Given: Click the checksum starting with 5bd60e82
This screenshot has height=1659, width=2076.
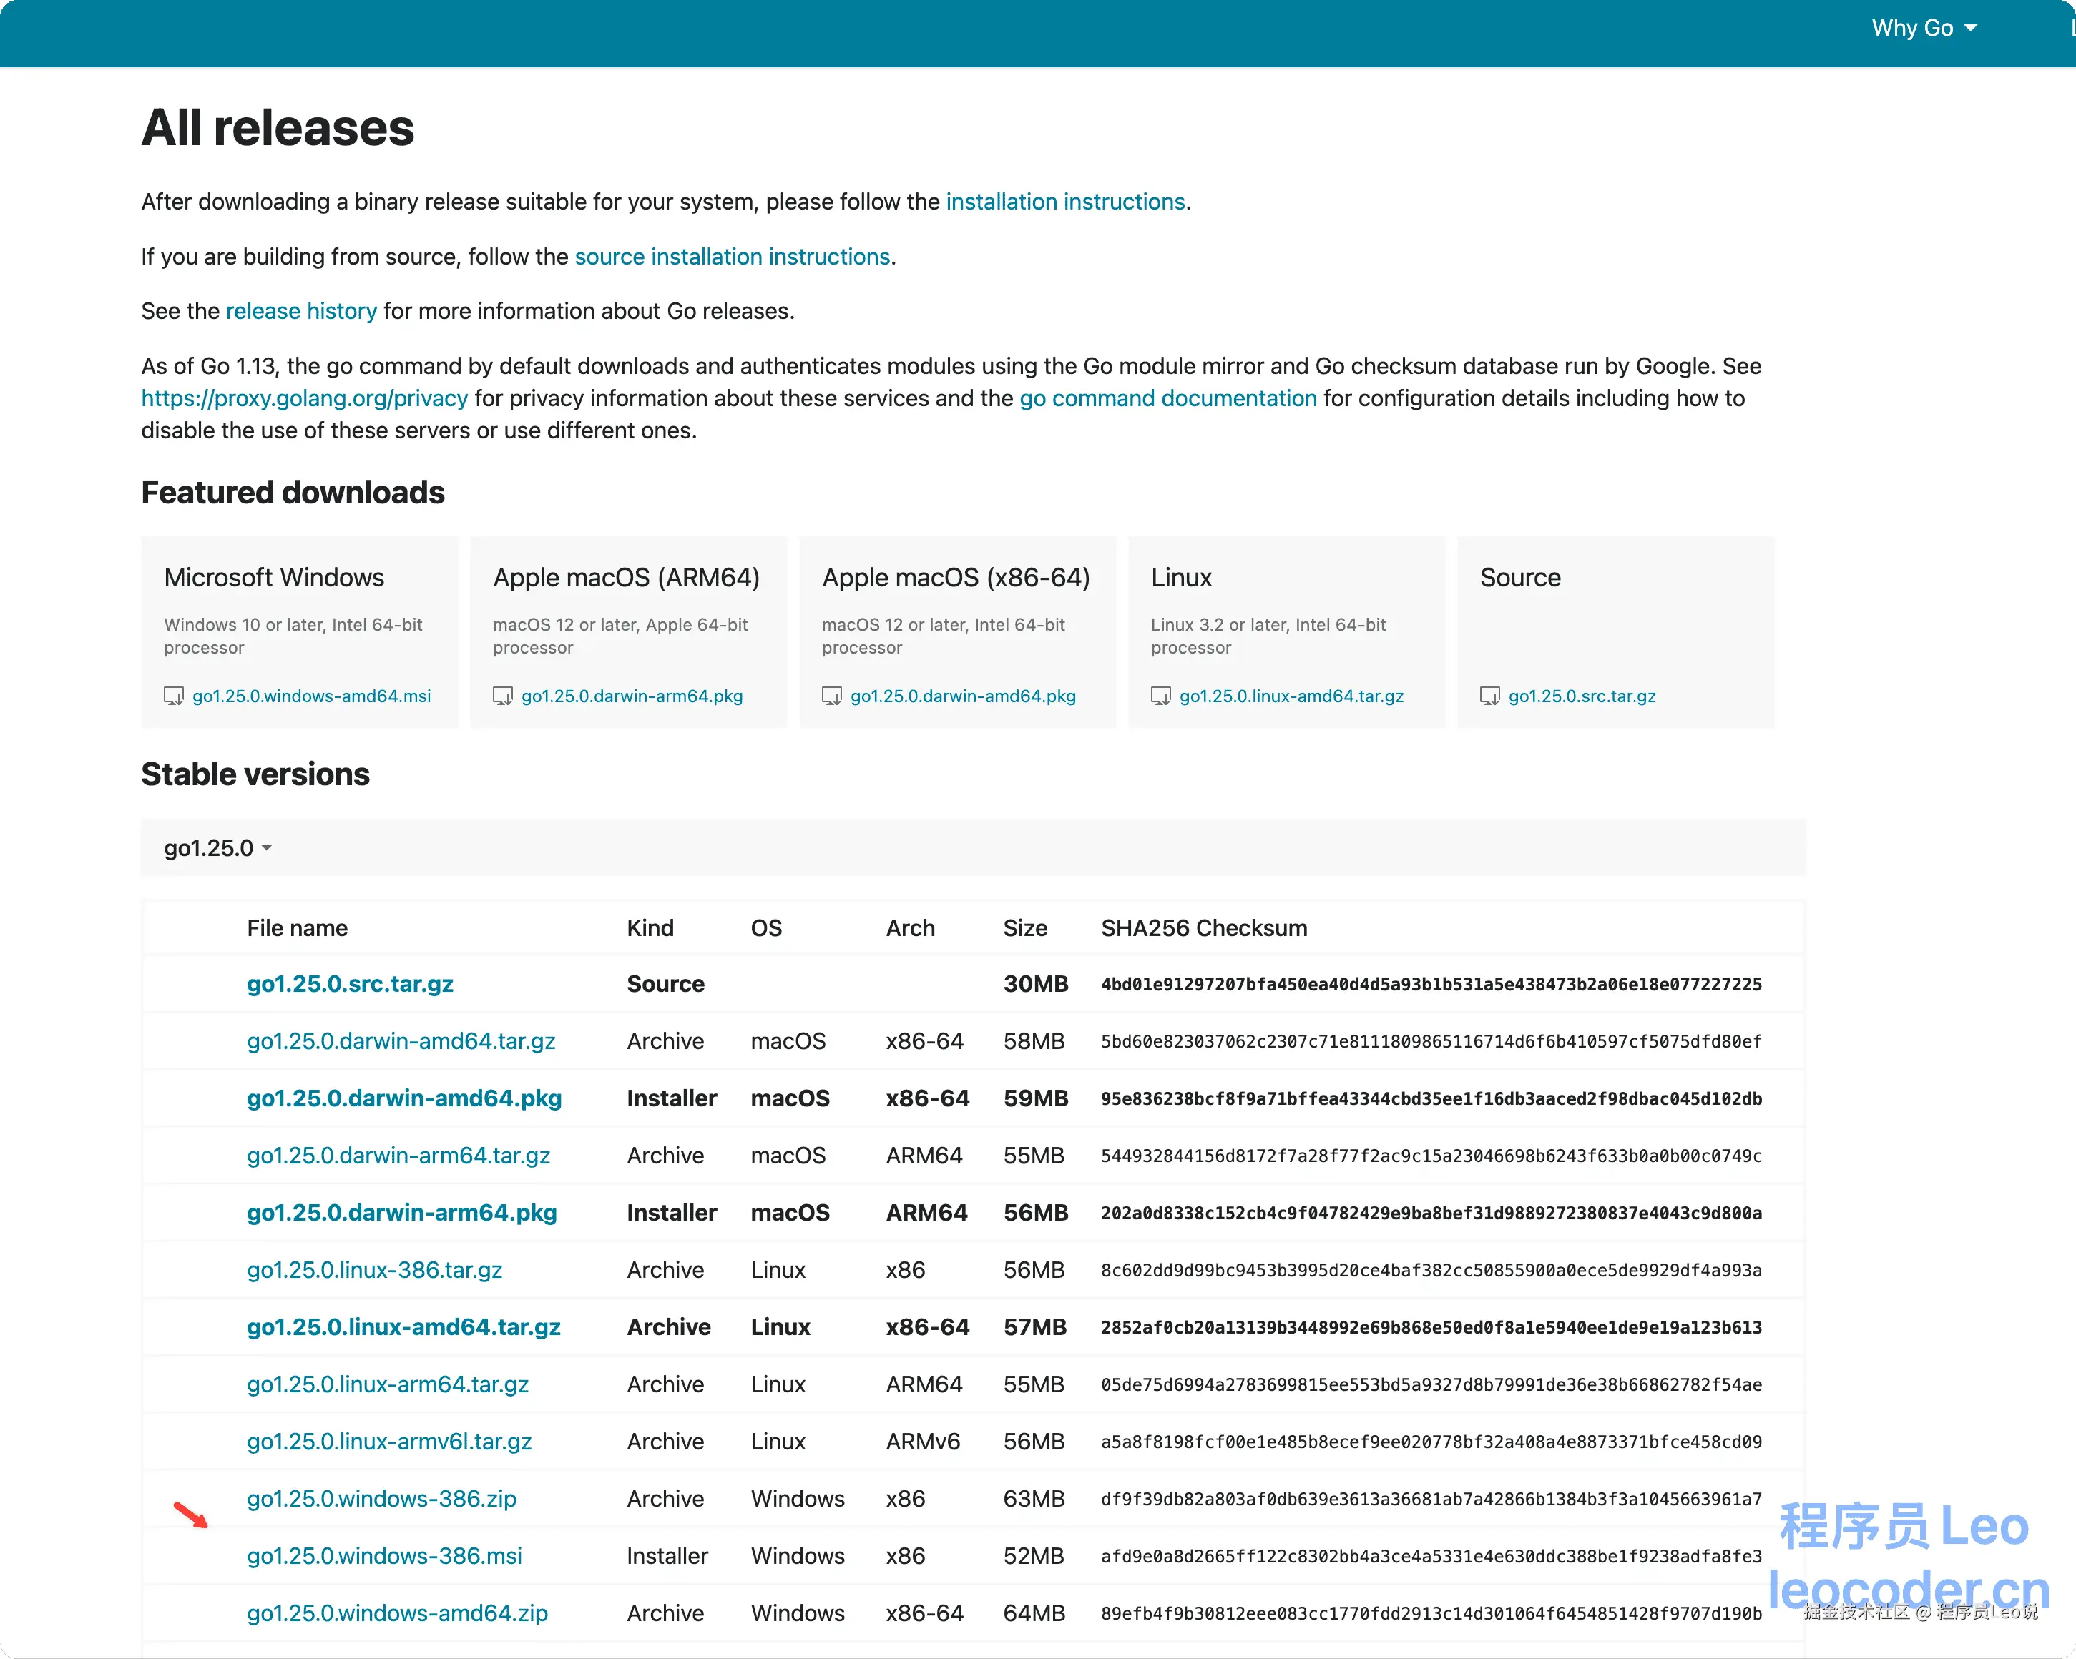Looking at the screenshot, I should point(1432,1041).
